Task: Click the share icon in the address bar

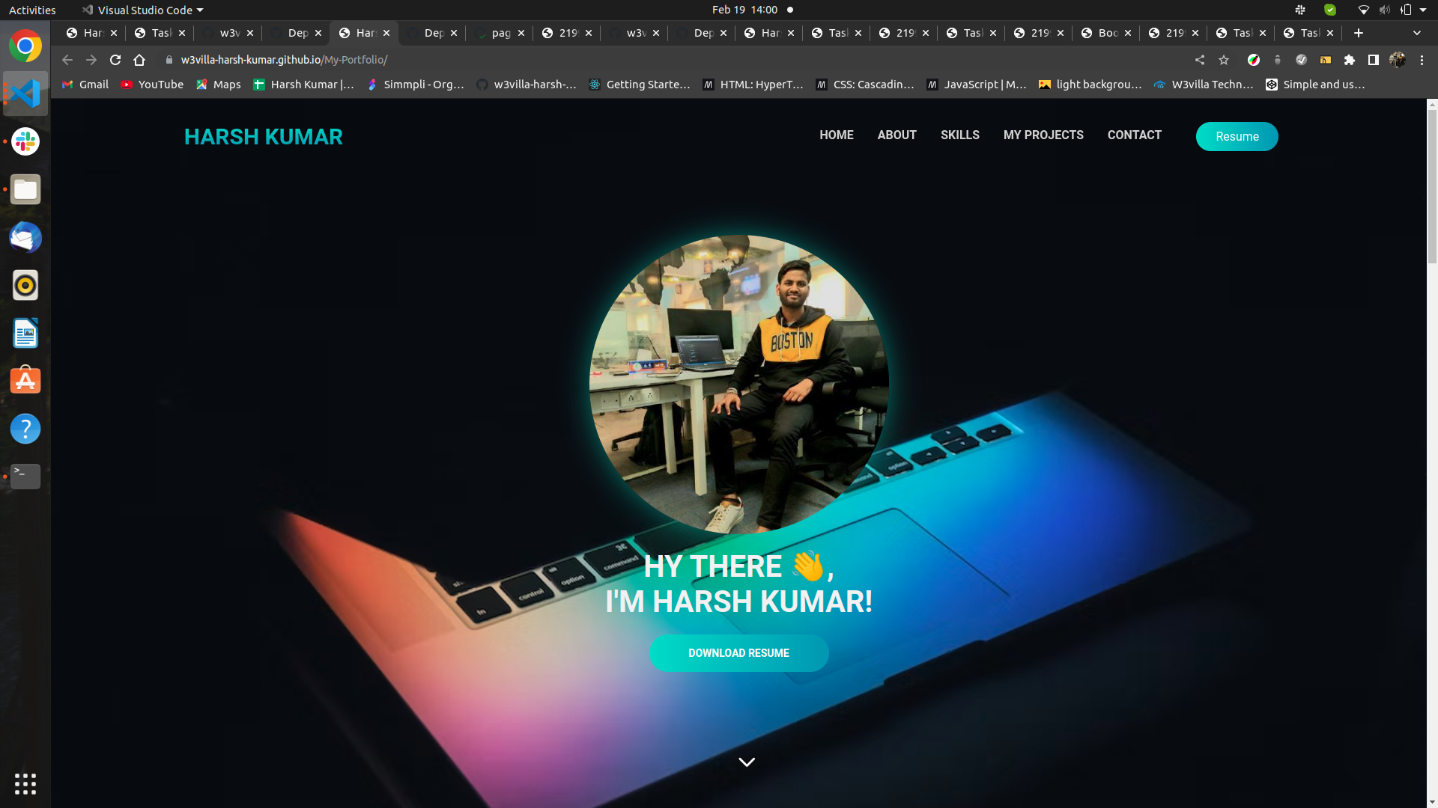Action: point(1200,60)
